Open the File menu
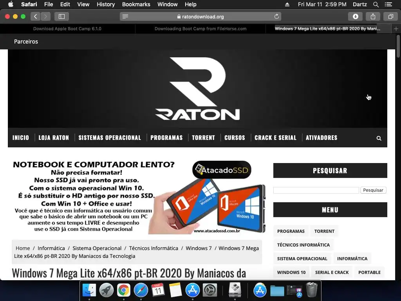The image size is (401, 301). (48, 4)
